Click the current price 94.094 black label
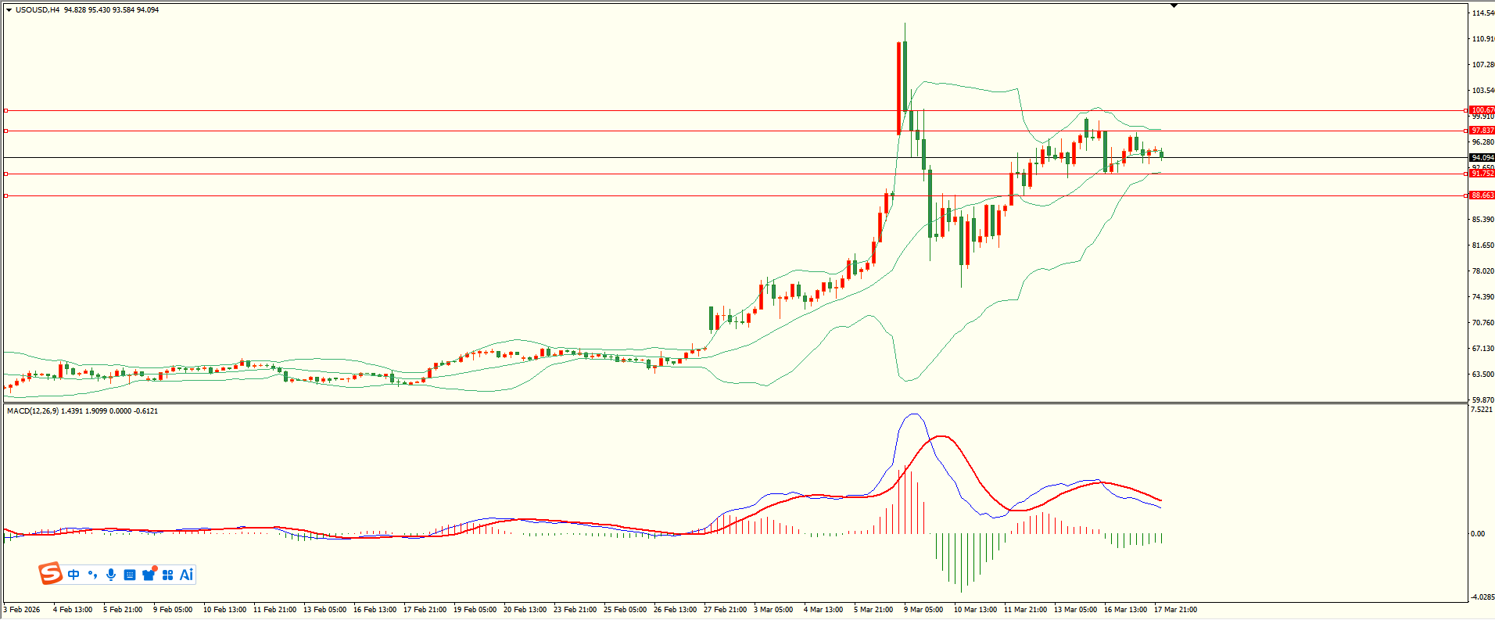The image size is (1495, 620). point(1482,158)
